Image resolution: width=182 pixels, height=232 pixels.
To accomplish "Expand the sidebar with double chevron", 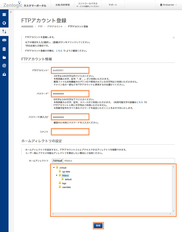I will tap(11, 12).
